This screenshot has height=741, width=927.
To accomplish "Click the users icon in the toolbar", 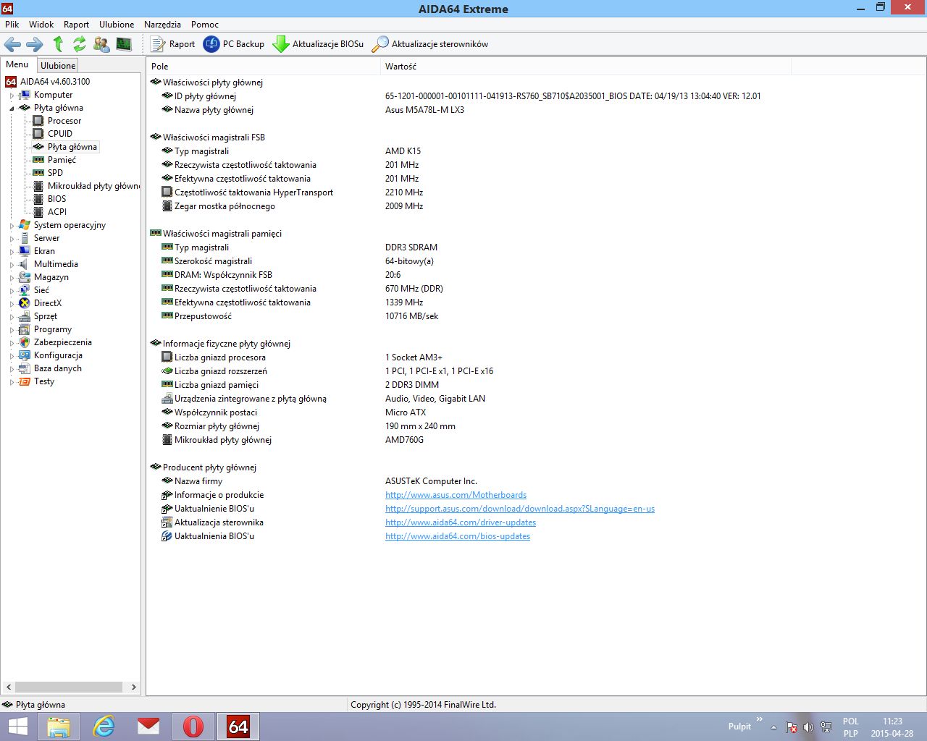I will click(x=101, y=44).
